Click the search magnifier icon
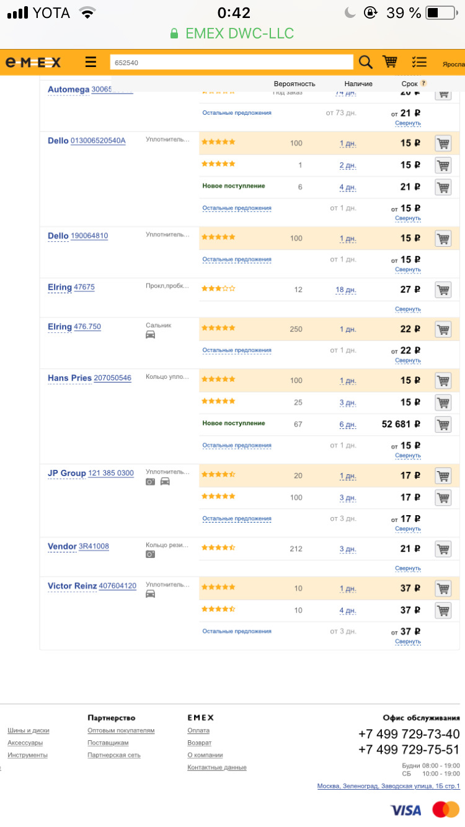The width and height of the screenshot is (465, 827). (x=366, y=62)
